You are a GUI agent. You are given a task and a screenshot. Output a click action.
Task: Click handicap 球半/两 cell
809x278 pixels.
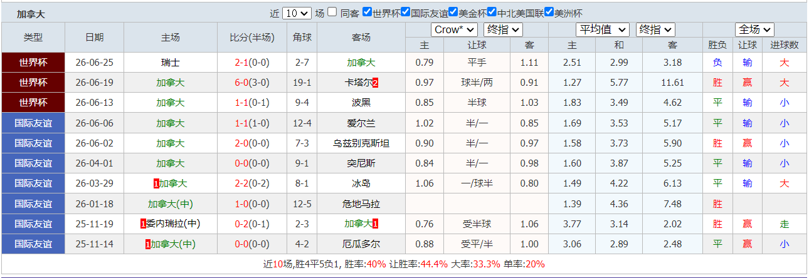pyautogui.click(x=477, y=83)
